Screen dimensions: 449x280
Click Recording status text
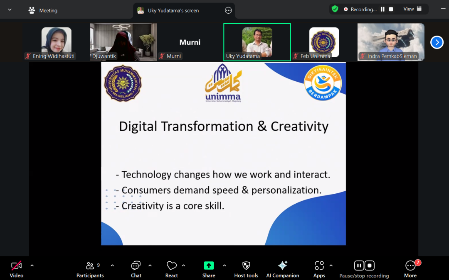[364, 10]
